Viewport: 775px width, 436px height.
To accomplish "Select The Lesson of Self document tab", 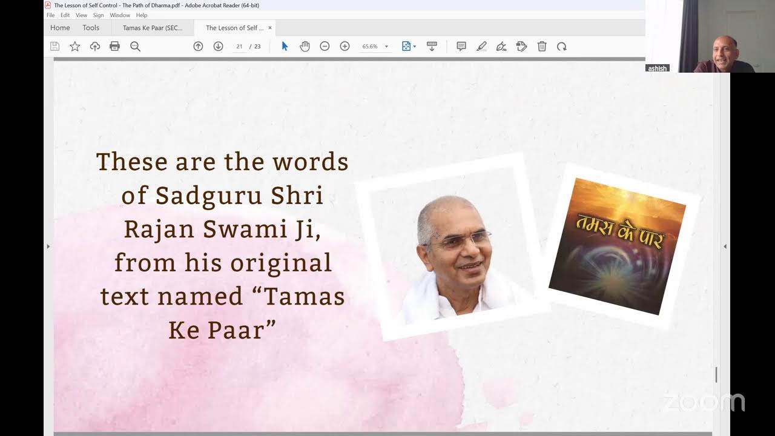I will click(234, 28).
